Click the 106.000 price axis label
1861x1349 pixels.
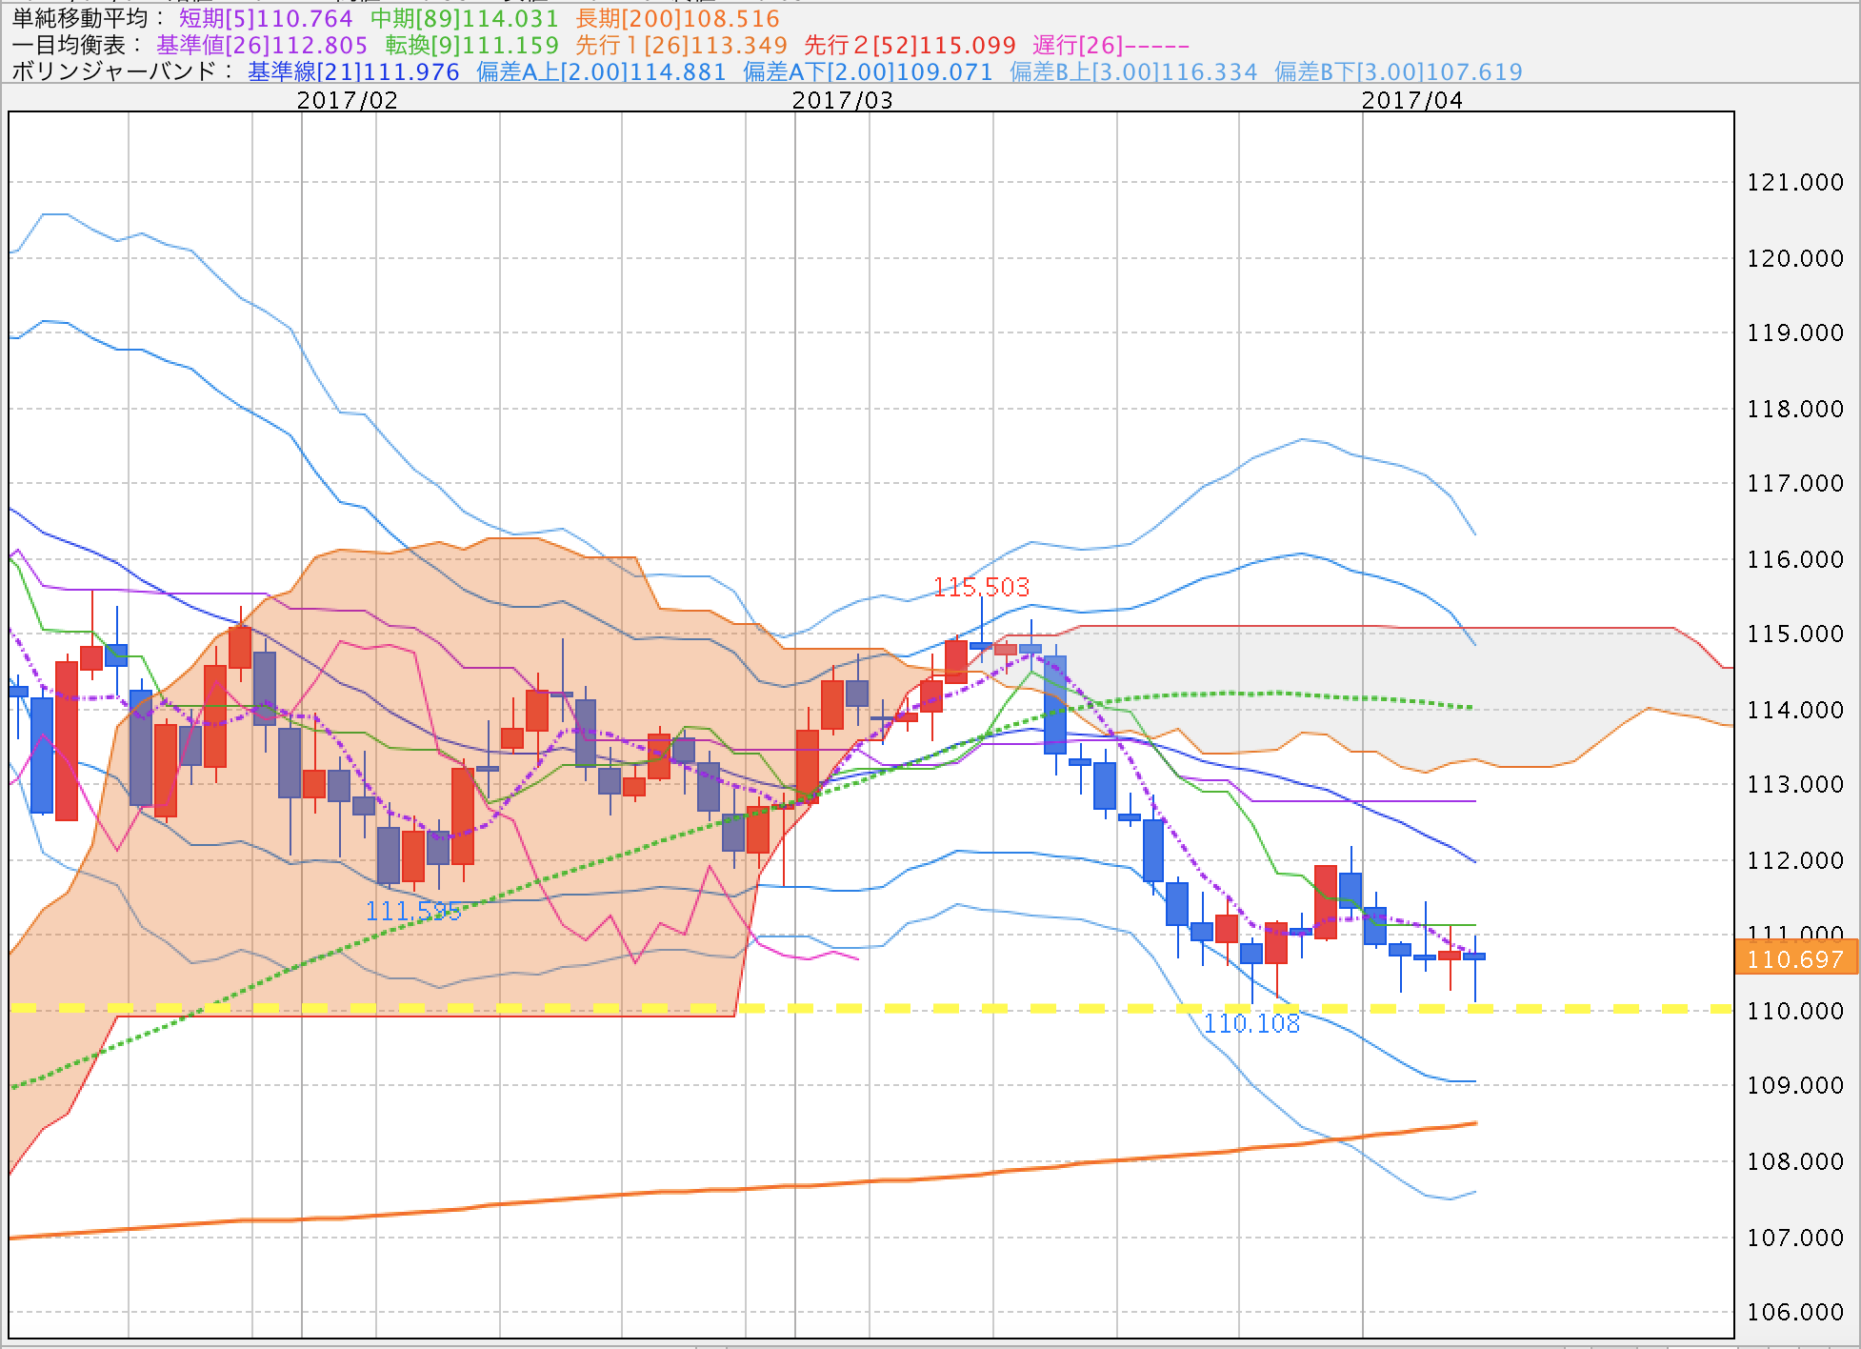point(1794,1312)
